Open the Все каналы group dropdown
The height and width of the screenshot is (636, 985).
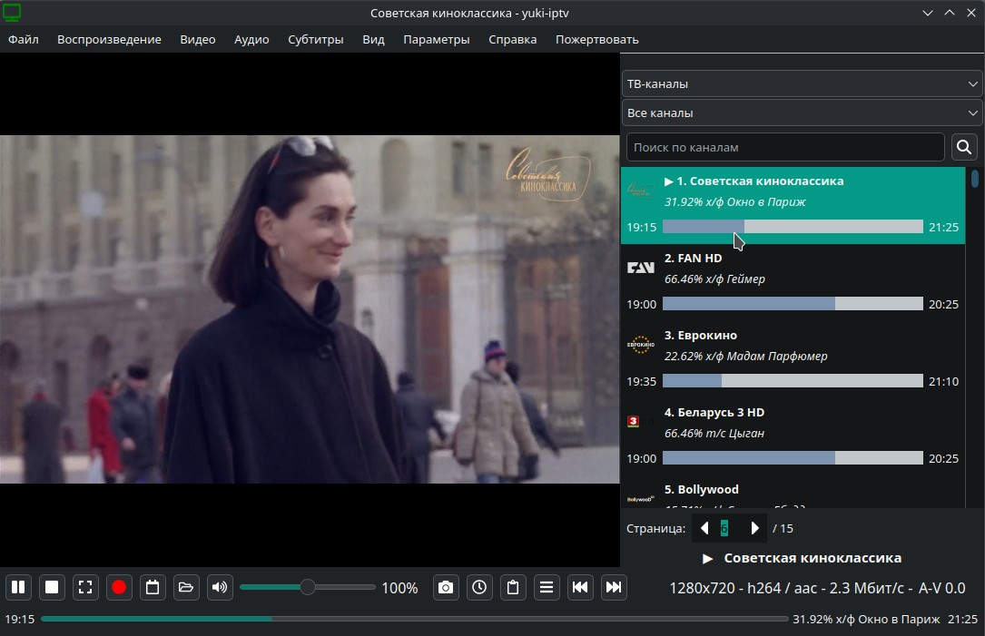802,113
